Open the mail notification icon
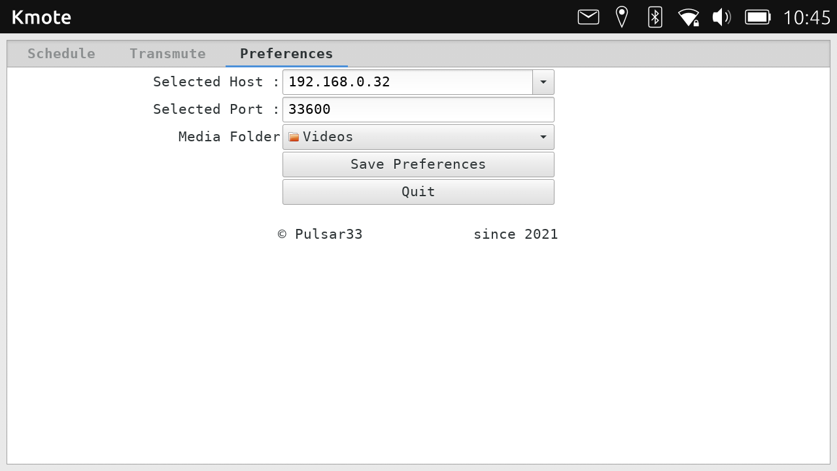Image resolution: width=837 pixels, height=471 pixels. tap(588, 17)
